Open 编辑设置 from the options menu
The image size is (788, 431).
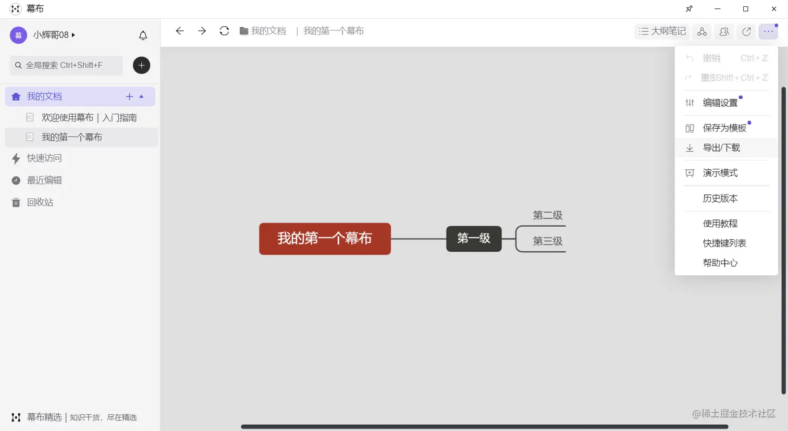click(721, 102)
